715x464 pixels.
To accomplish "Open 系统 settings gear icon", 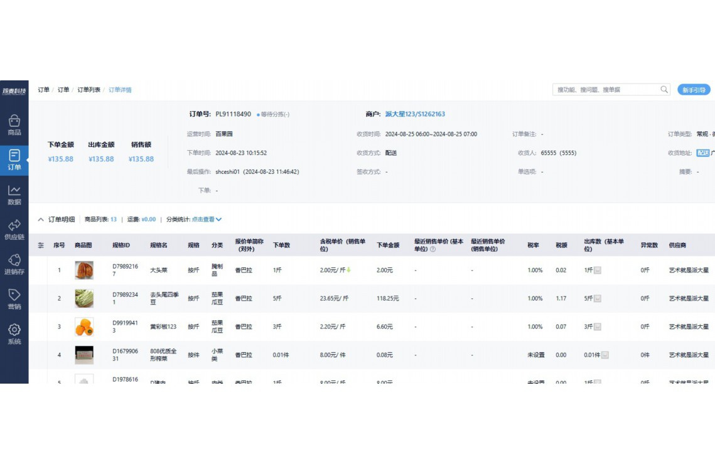I will tap(14, 333).
